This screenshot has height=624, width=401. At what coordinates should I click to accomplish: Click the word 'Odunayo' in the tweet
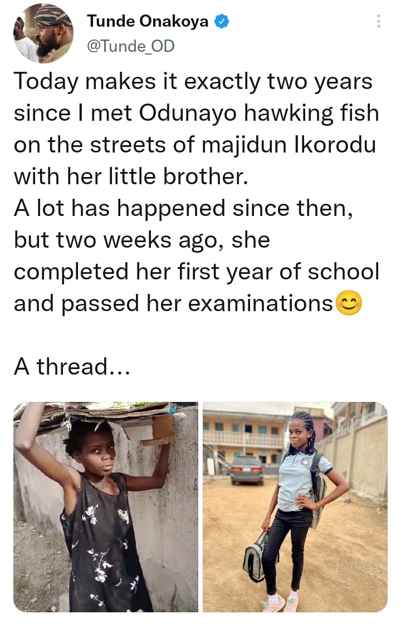click(x=188, y=114)
